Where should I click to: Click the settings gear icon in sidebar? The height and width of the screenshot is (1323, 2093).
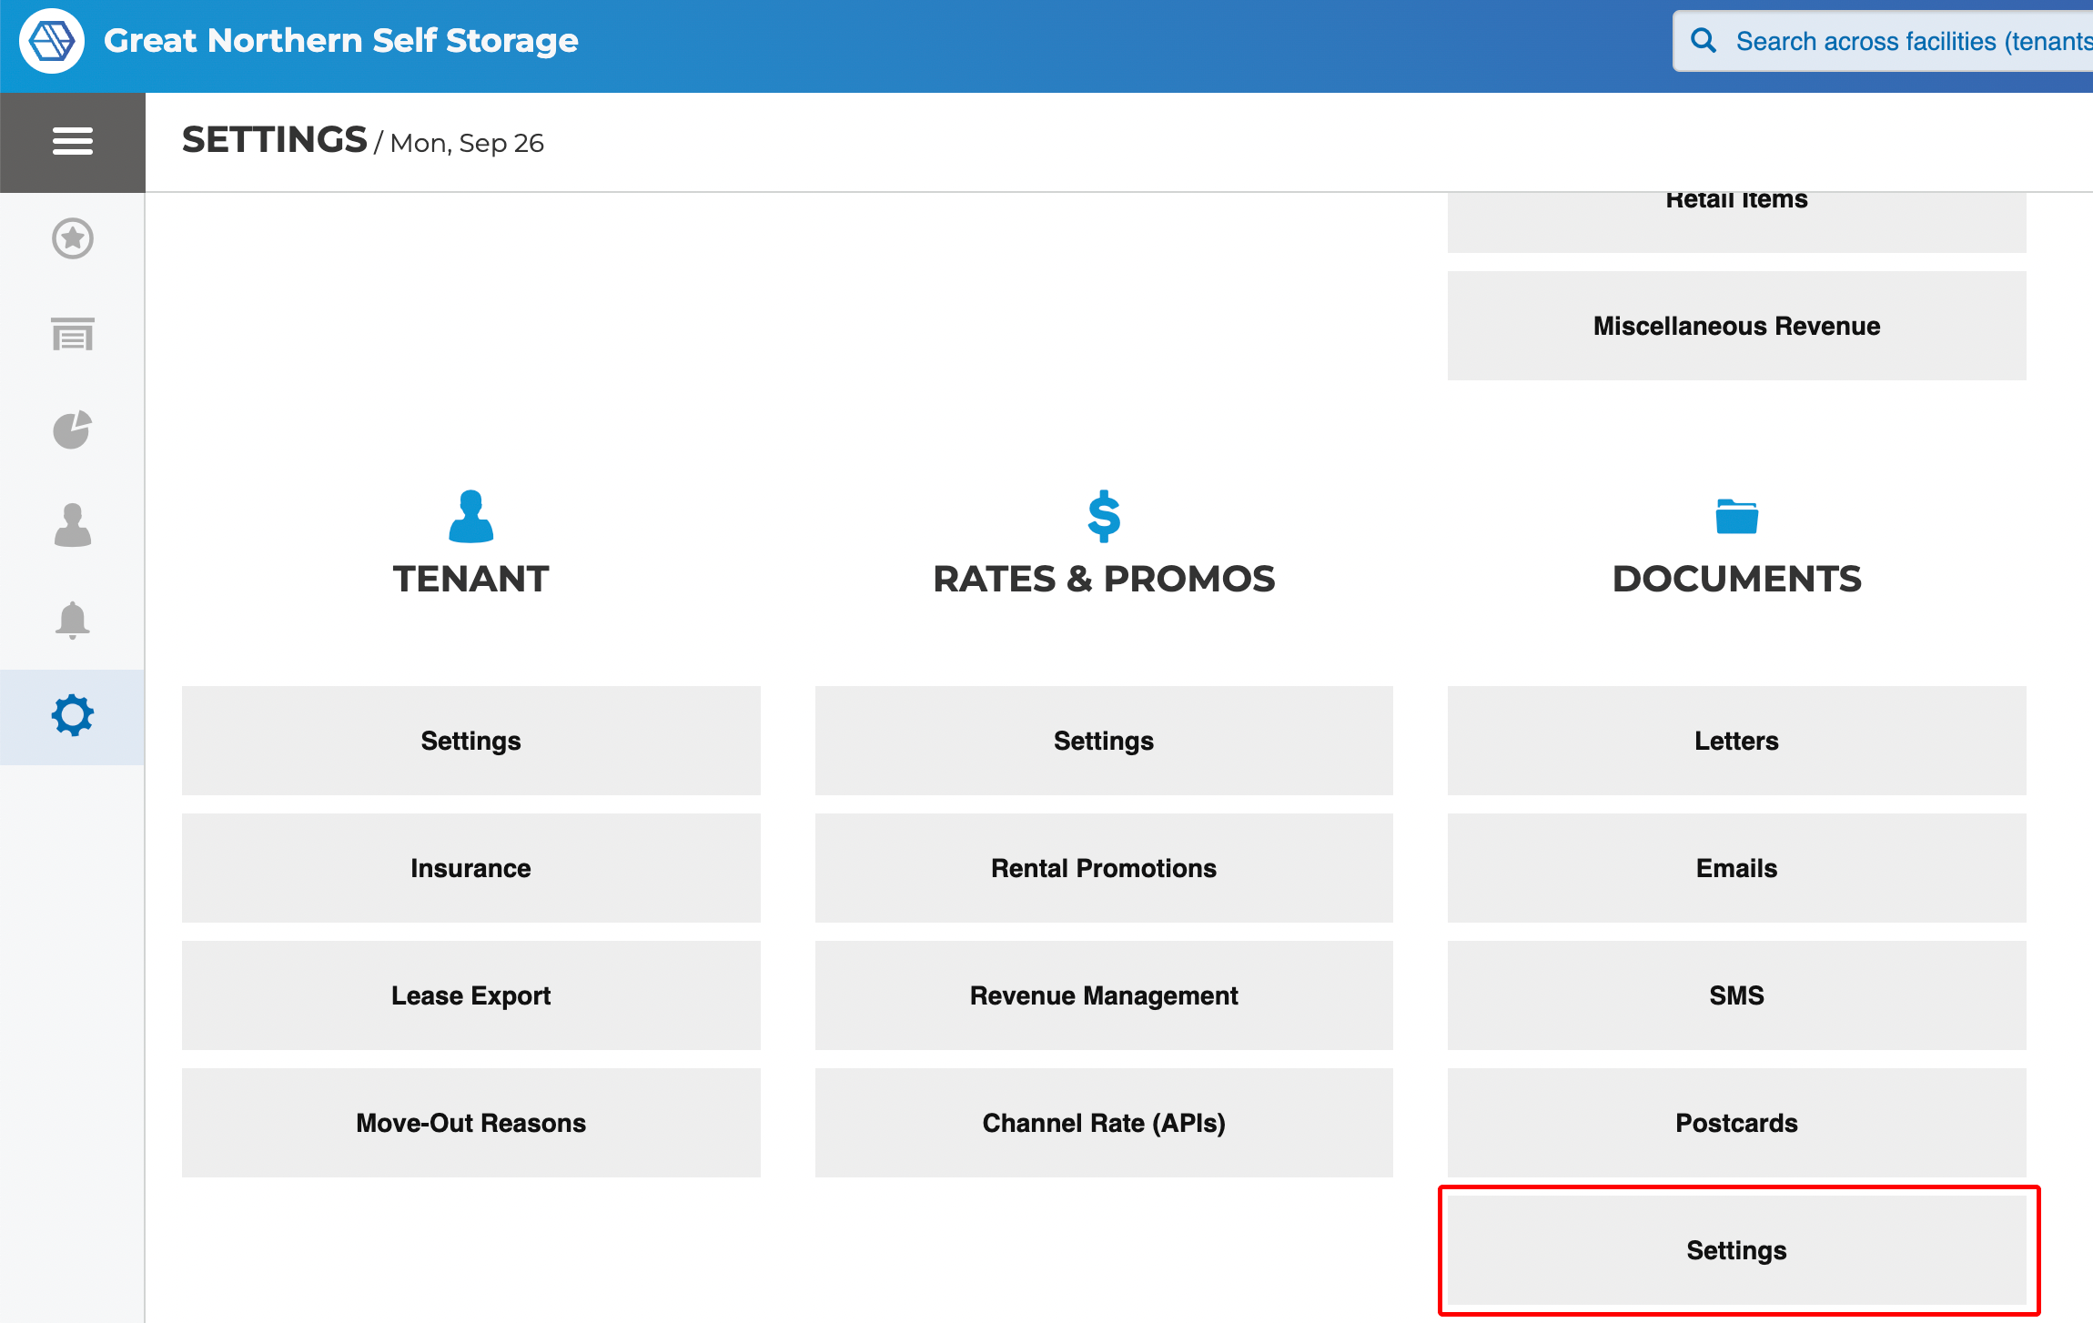(73, 715)
